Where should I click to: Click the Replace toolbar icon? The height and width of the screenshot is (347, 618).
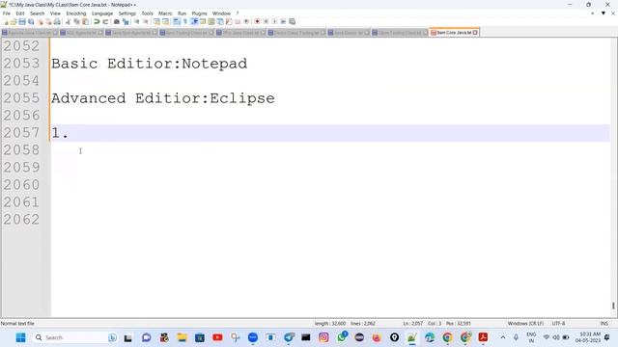click(x=126, y=21)
